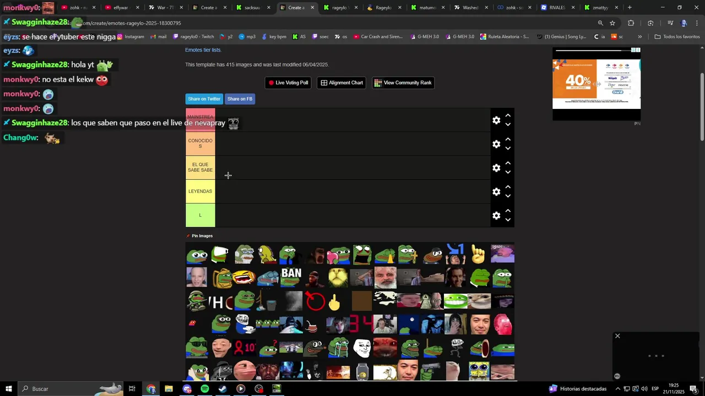The width and height of the screenshot is (705, 396).
Task: Open a new browser tab
Action: [630, 8]
